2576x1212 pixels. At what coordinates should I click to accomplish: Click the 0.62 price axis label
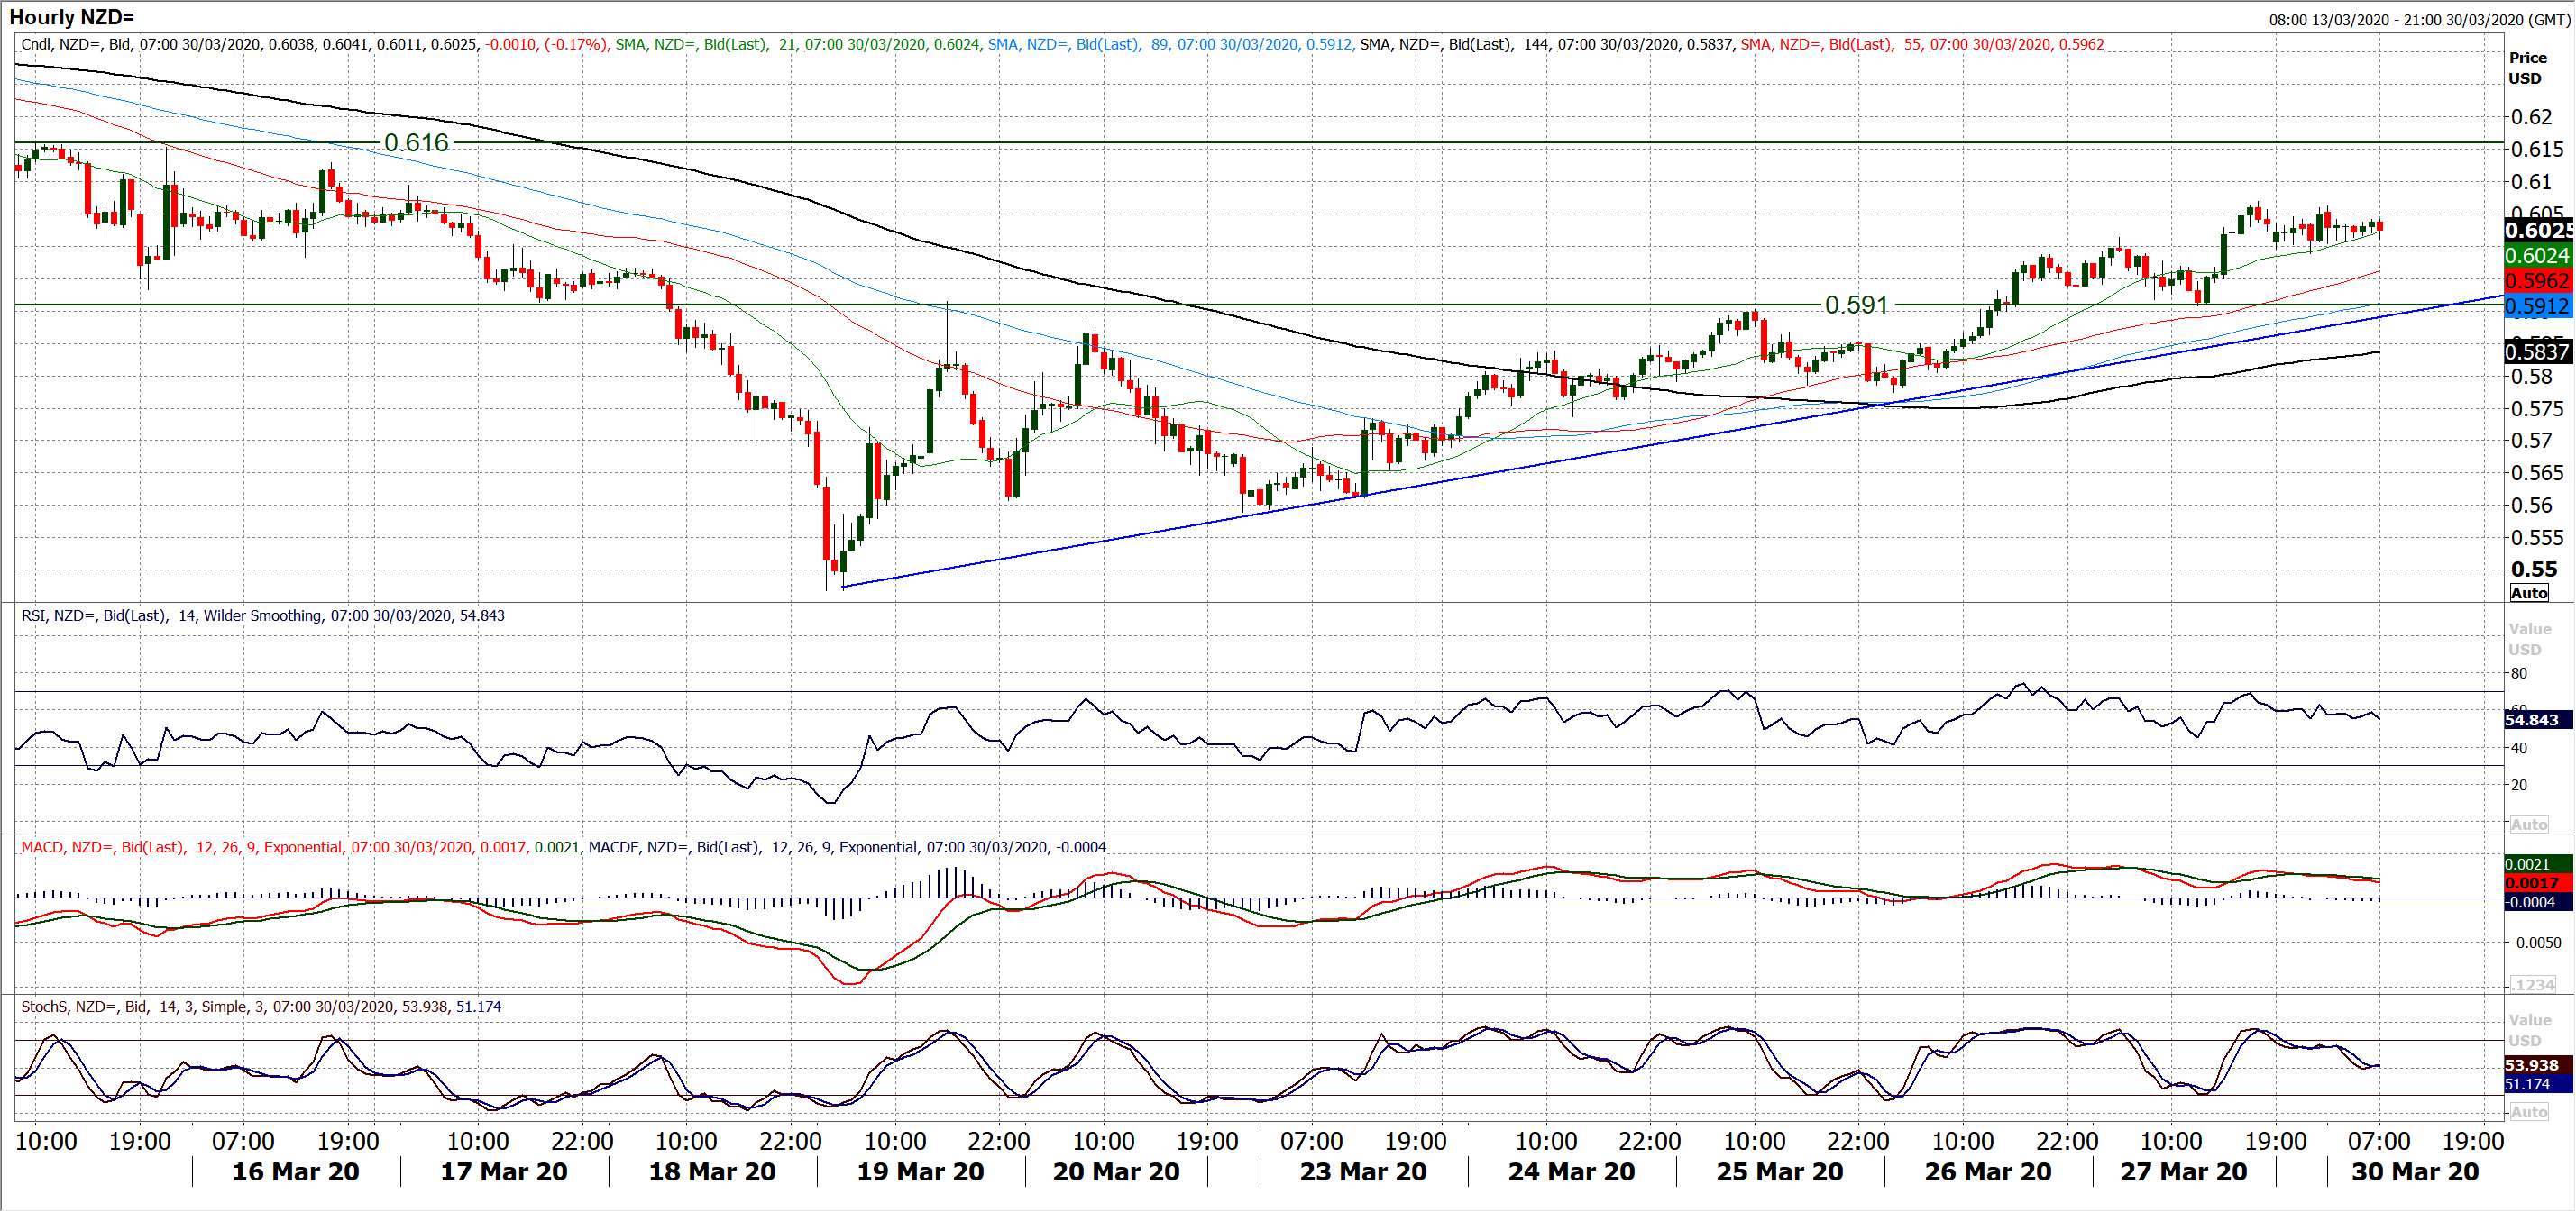point(2532,117)
